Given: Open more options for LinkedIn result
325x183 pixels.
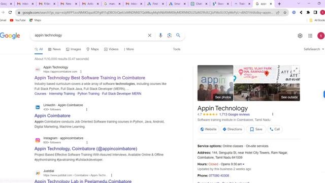Looking at the screenshot, I should click(87, 109).
